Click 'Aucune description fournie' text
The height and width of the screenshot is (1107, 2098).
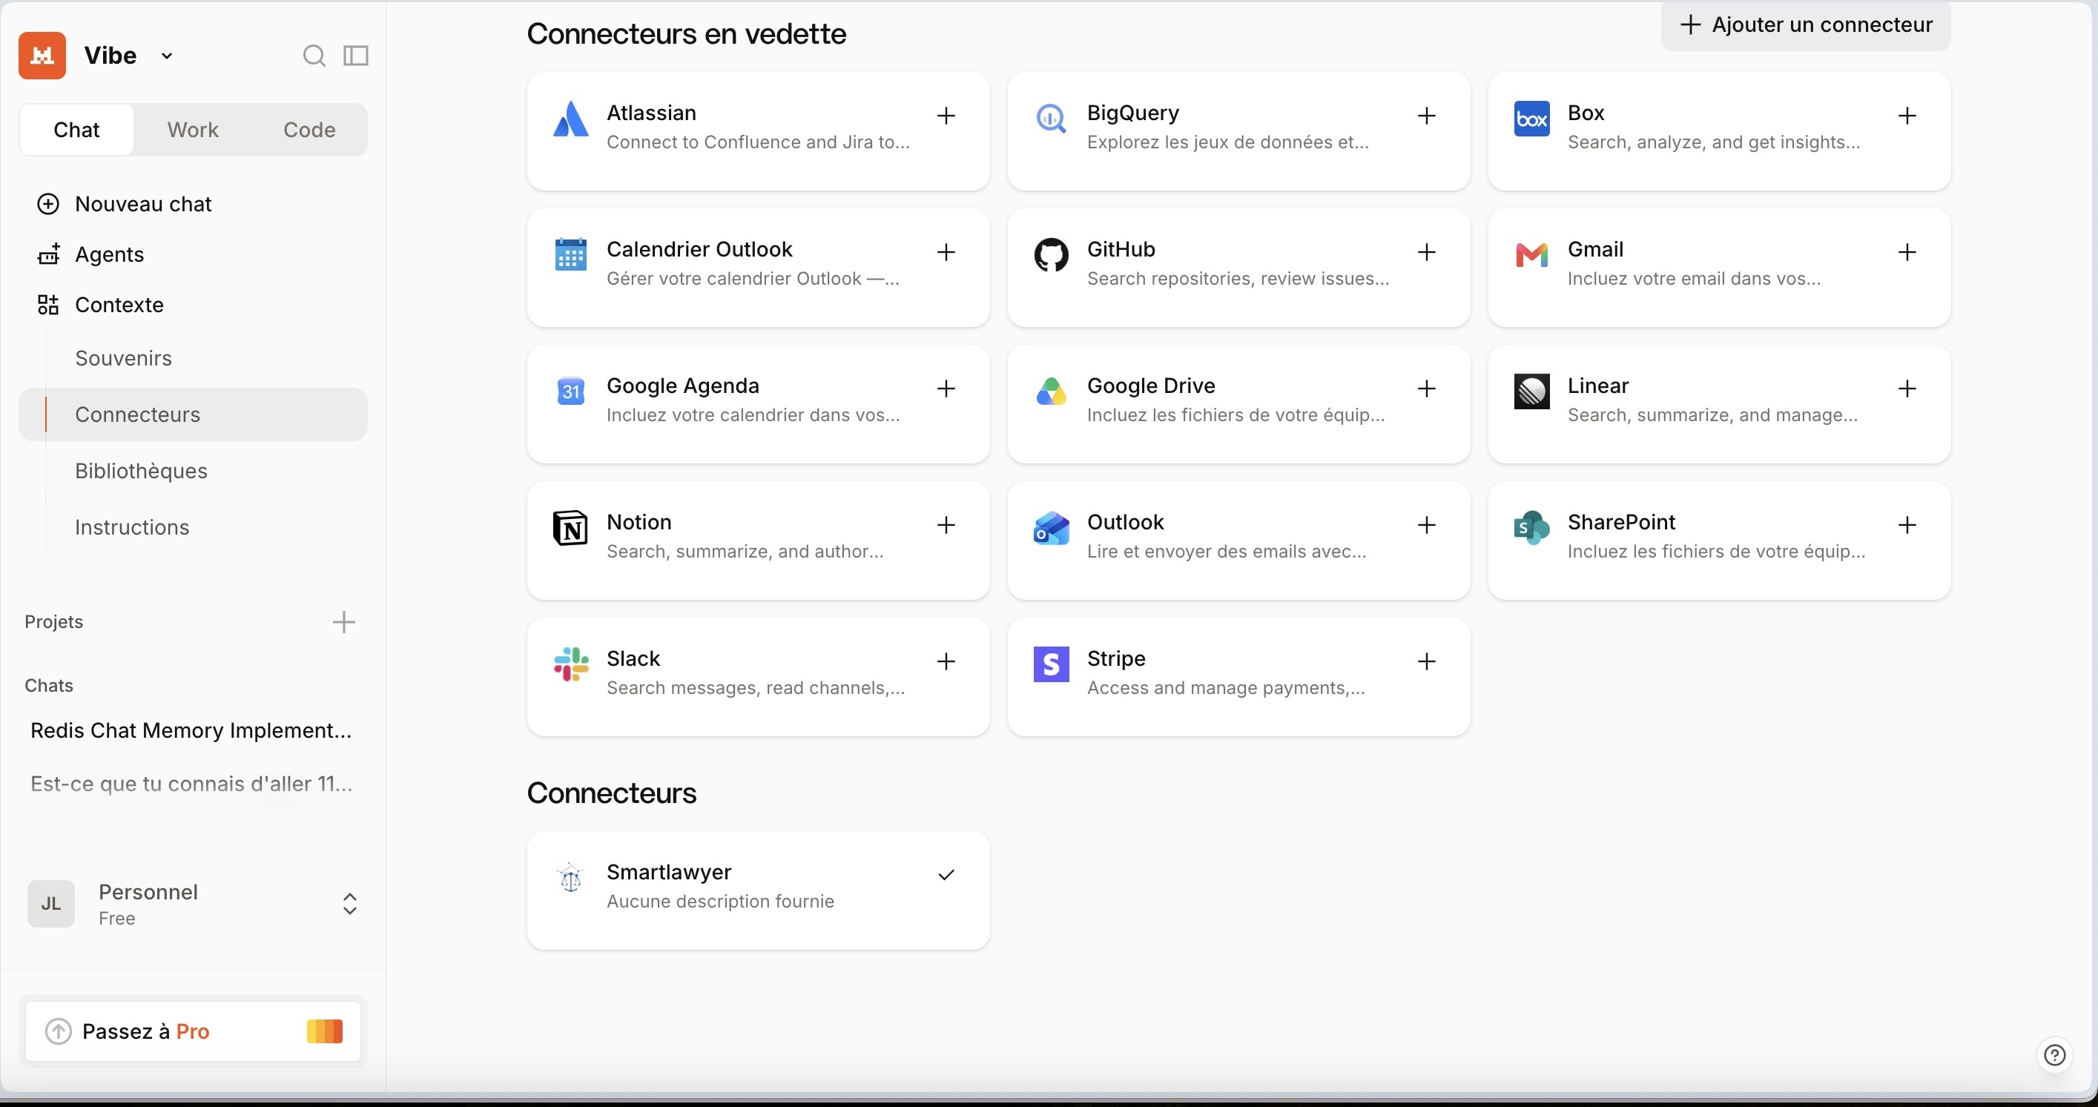pos(720,902)
